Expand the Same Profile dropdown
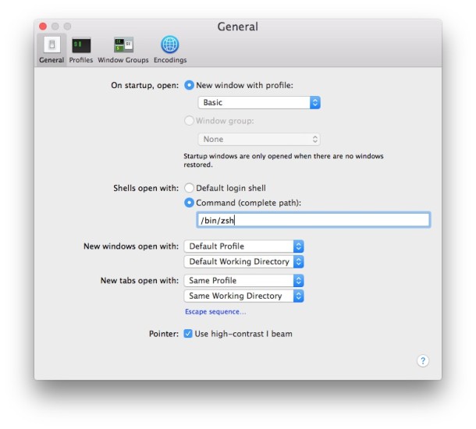Screen dimensions: 476x429 click(x=243, y=280)
